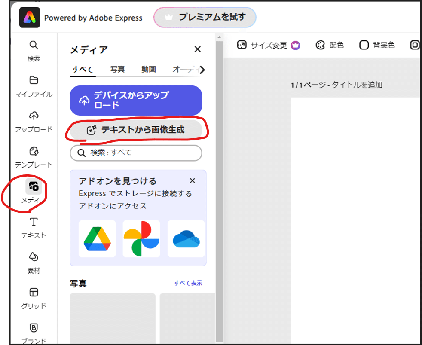Click the Adobe Express logo
Viewport: 422px width, 345px height.
click(x=30, y=18)
